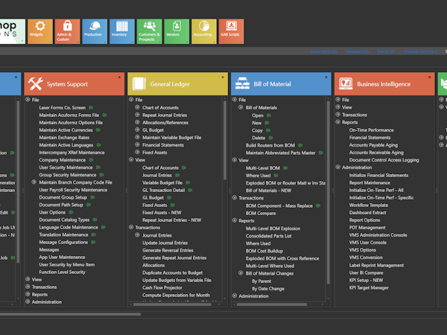Click the green icon beside Maintain Abbreviated Parts Master

(321, 153)
